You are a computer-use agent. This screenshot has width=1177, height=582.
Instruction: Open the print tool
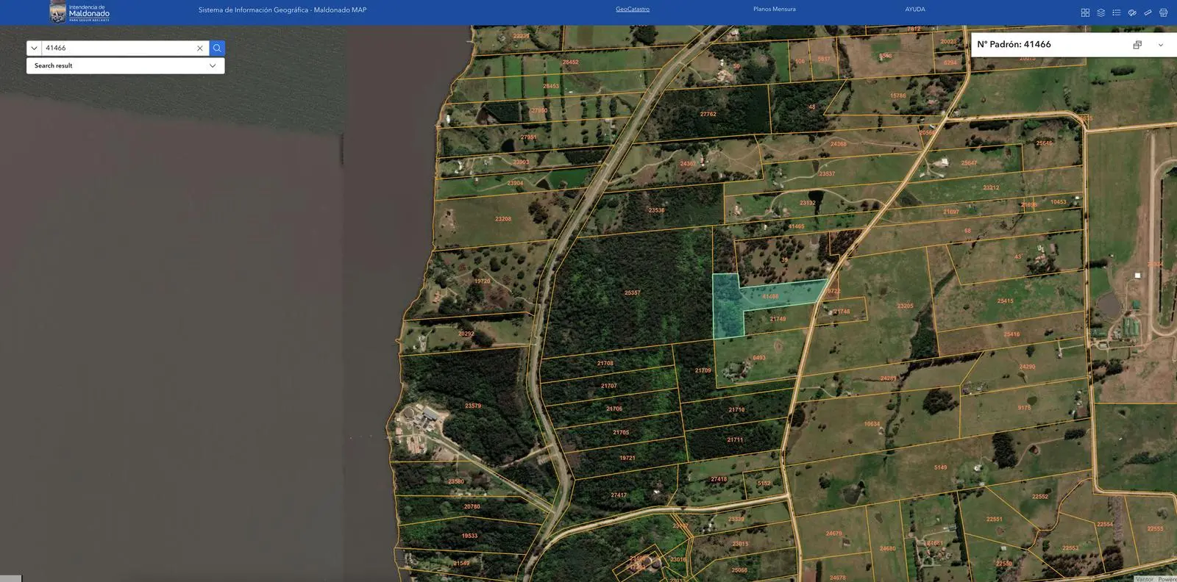click(x=1163, y=12)
